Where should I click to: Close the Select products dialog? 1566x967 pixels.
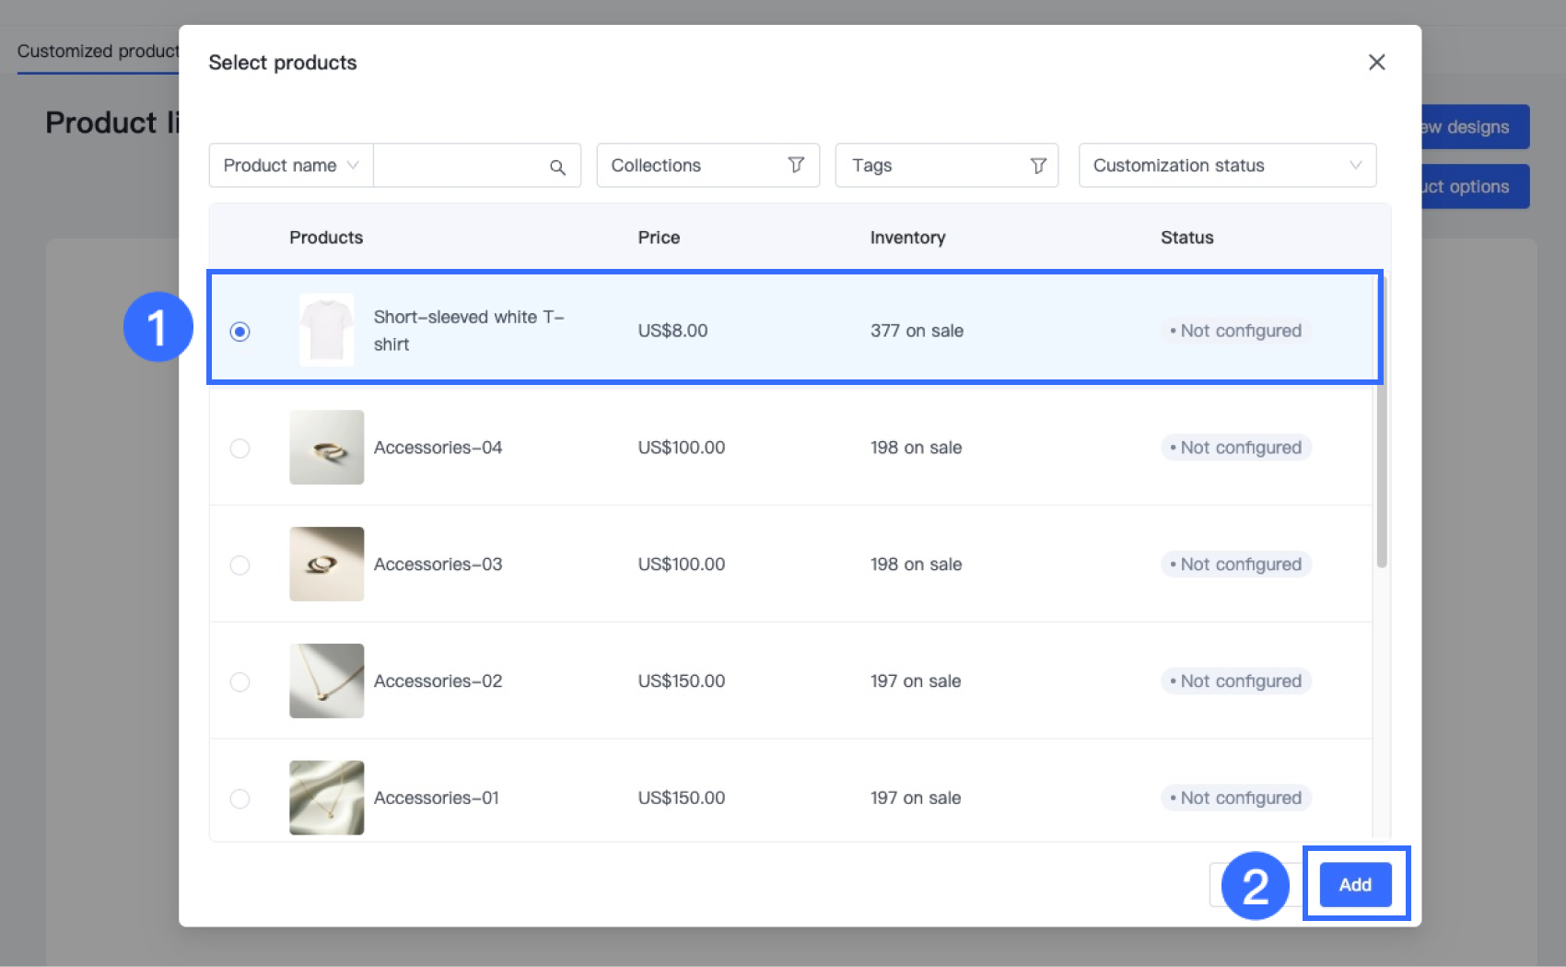tap(1376, 63)
